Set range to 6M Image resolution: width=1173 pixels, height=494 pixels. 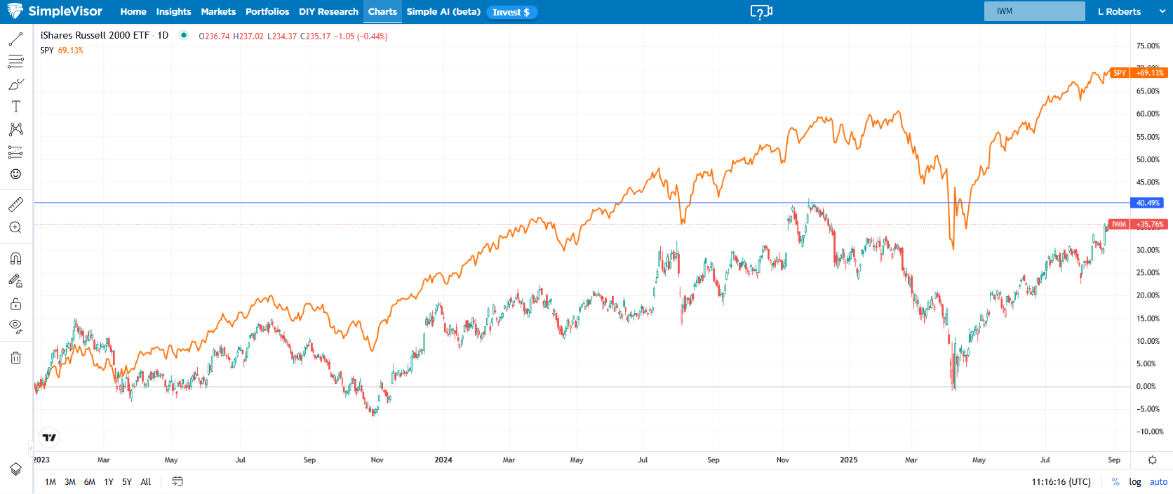[x=90, y=481]
